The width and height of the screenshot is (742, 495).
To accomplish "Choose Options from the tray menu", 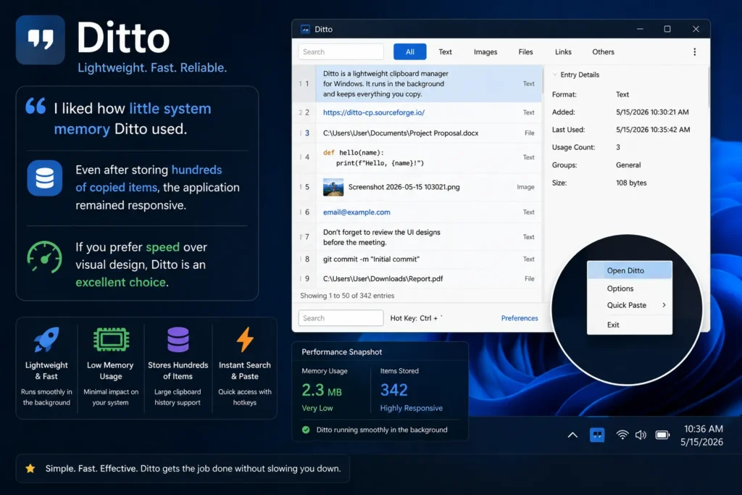I will [630, 288].
